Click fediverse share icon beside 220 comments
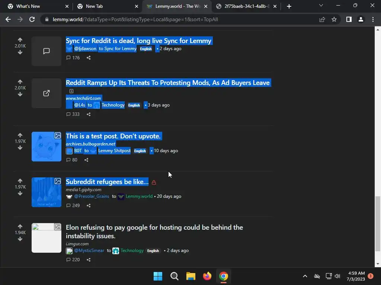 (x=89, y=259)
